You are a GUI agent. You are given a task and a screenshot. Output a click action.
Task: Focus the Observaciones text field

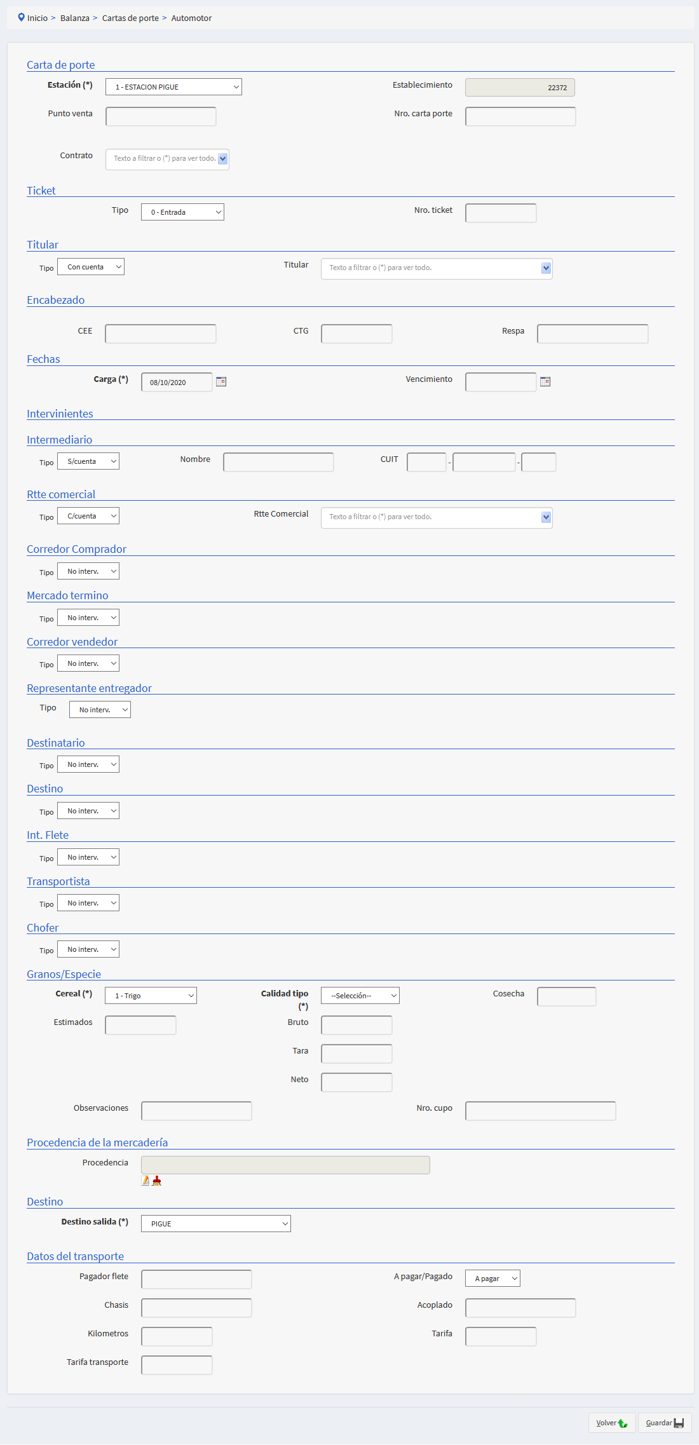pyautogui.click(x=196, y=1111)
